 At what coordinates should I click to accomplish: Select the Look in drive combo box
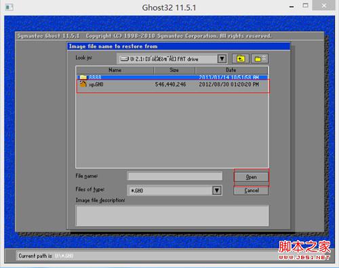coord(172,59)
